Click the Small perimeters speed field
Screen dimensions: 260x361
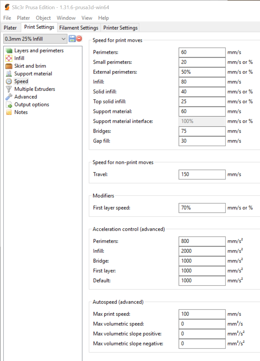[202, 62]
